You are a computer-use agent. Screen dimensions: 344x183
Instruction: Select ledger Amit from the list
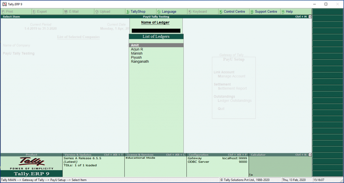point(156,45)
